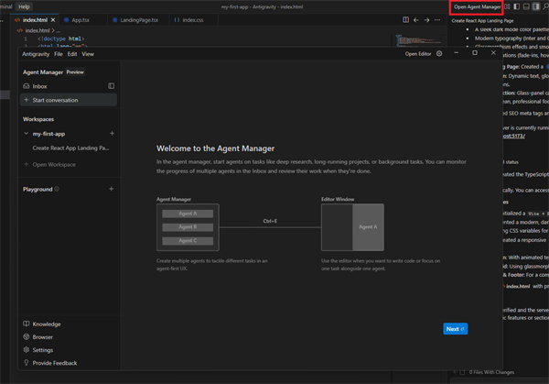Add conversation to my-first-app with plus icon
Screen dimensions: 549x384
tap(112, 134)
